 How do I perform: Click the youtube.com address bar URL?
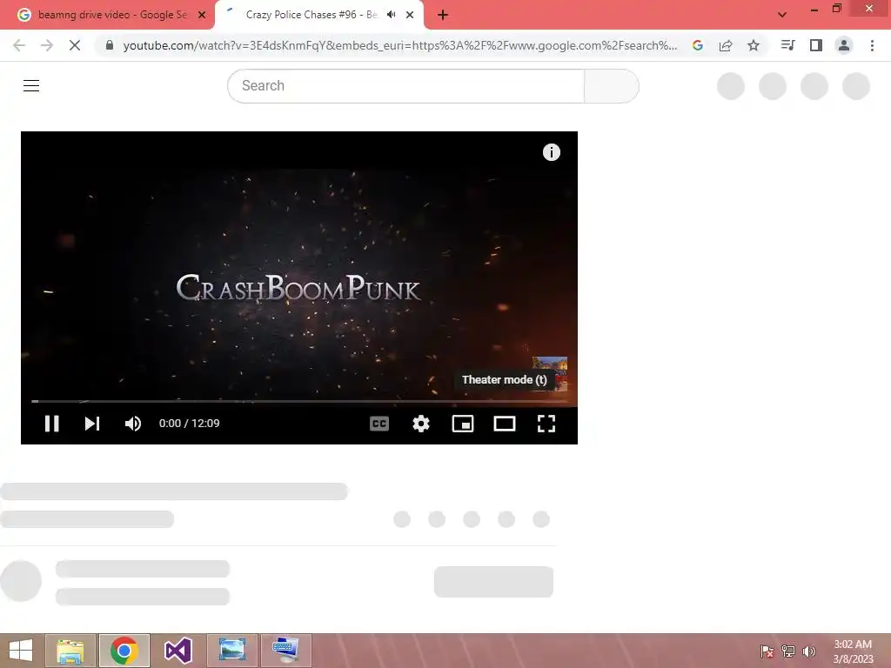pos(400,45)
